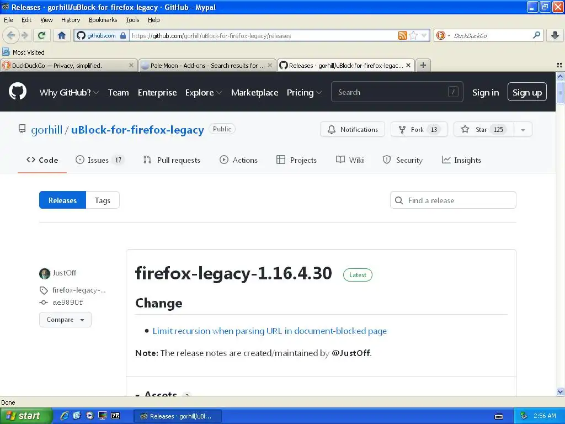565x424 pixels.
Task: Open the Downloads arrow icon in toolbar
Action: (555, 35)
